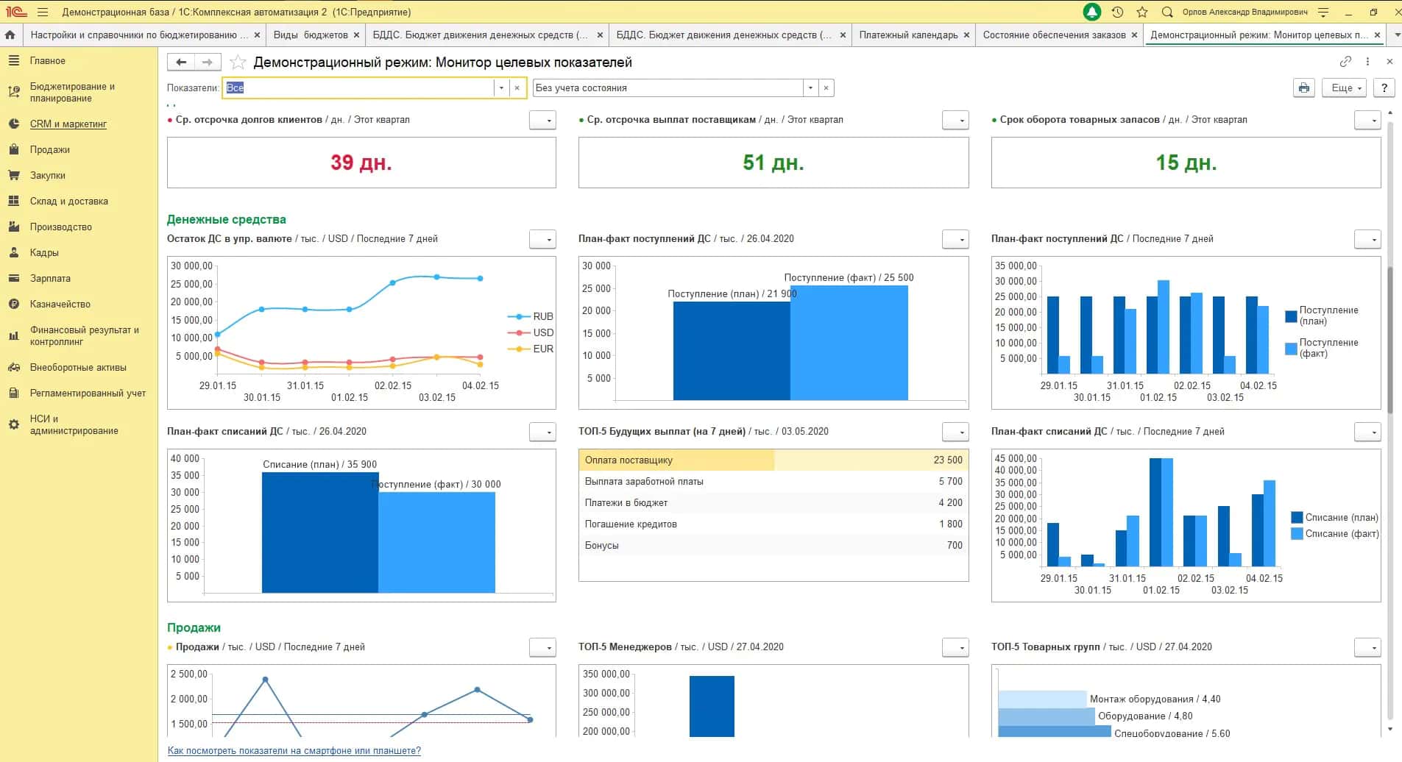Copy link using chain icon
Image resolution: width=1402 pixels, height=762 pixels.
1345,62
